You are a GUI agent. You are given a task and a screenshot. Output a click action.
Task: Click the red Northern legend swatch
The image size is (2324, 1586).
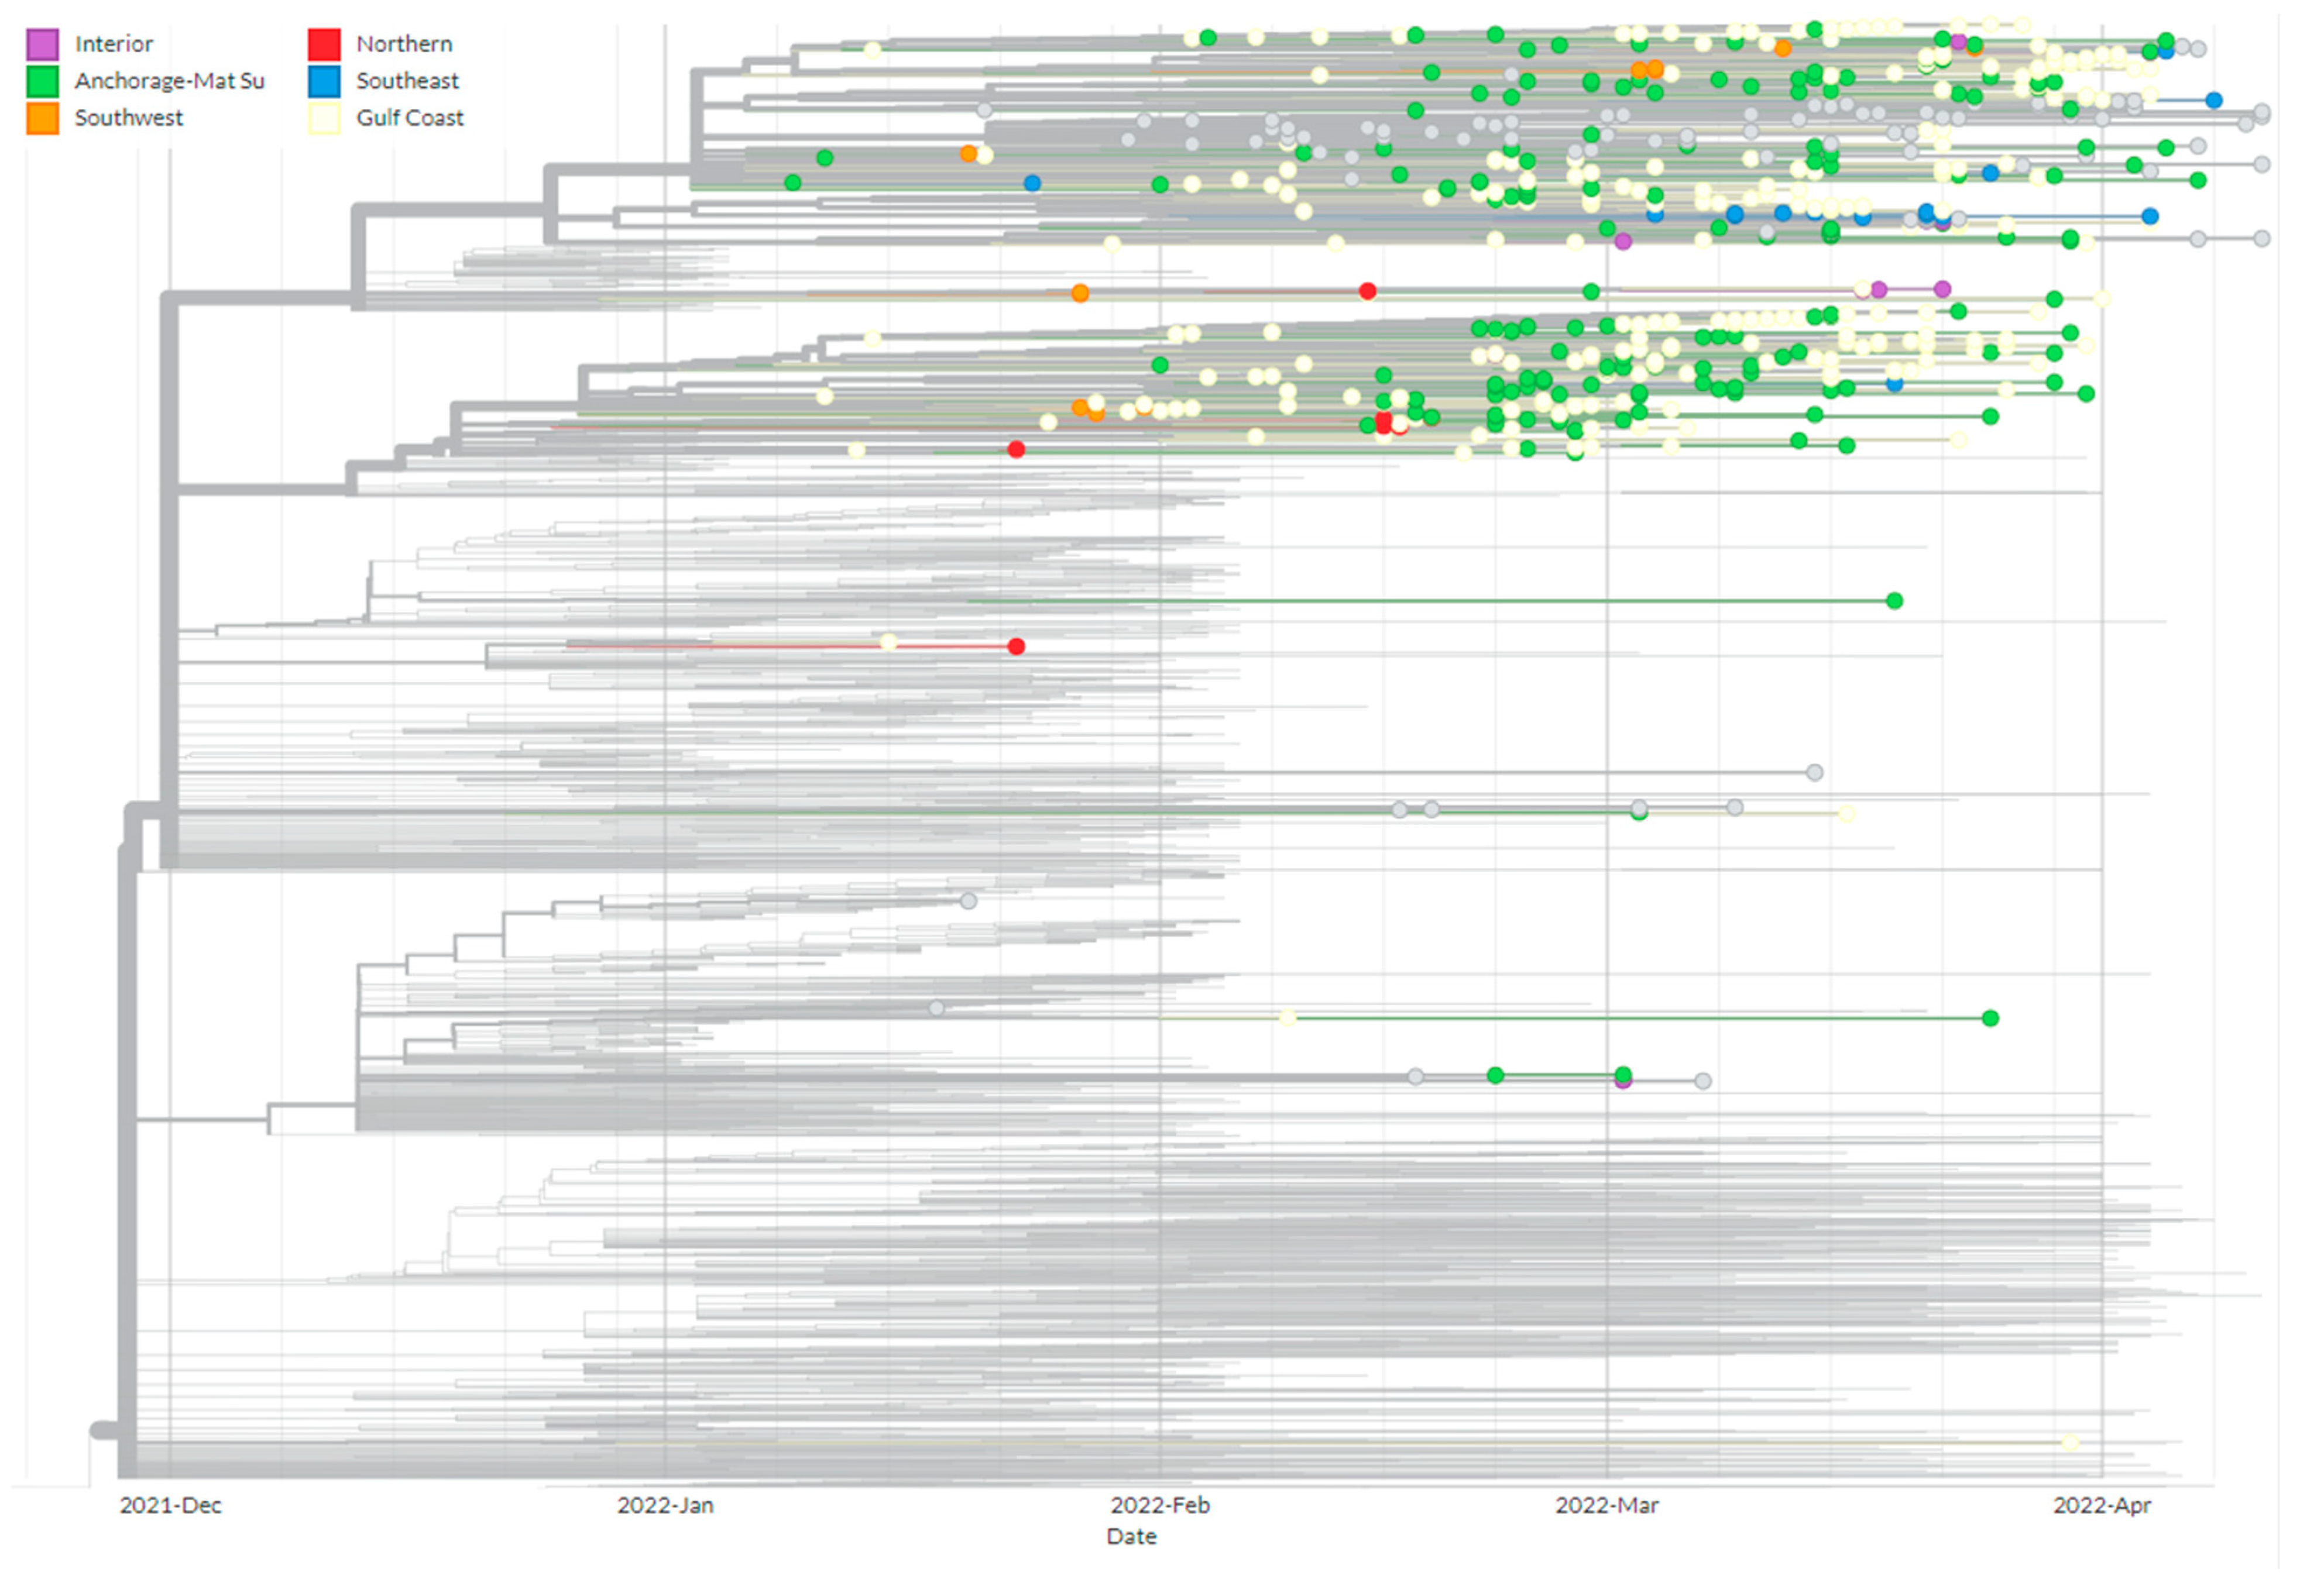pyautogui.click(x=324, y=44)
